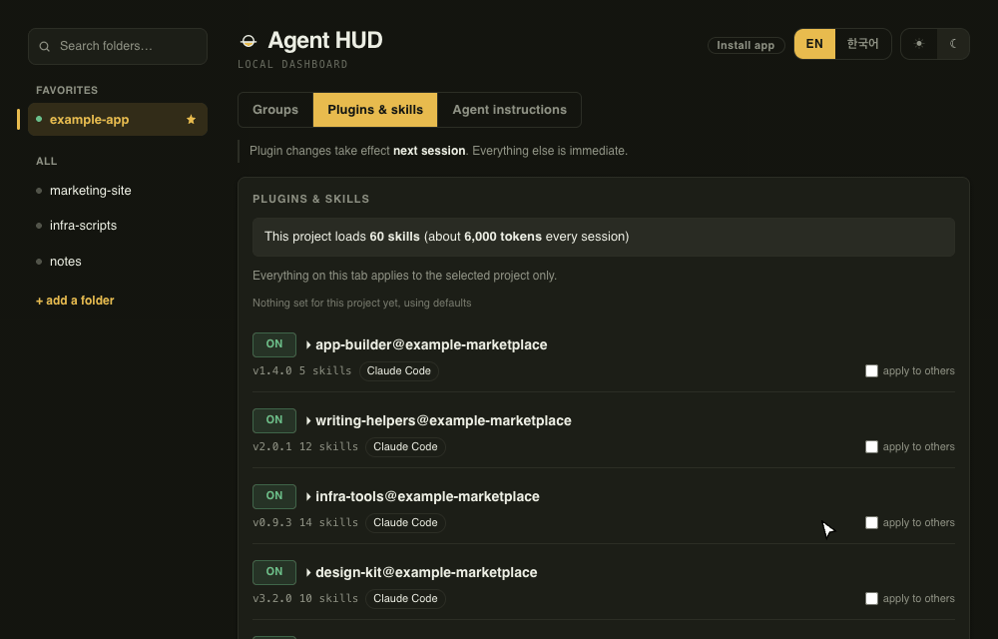Select EN language option

[814, 44]
